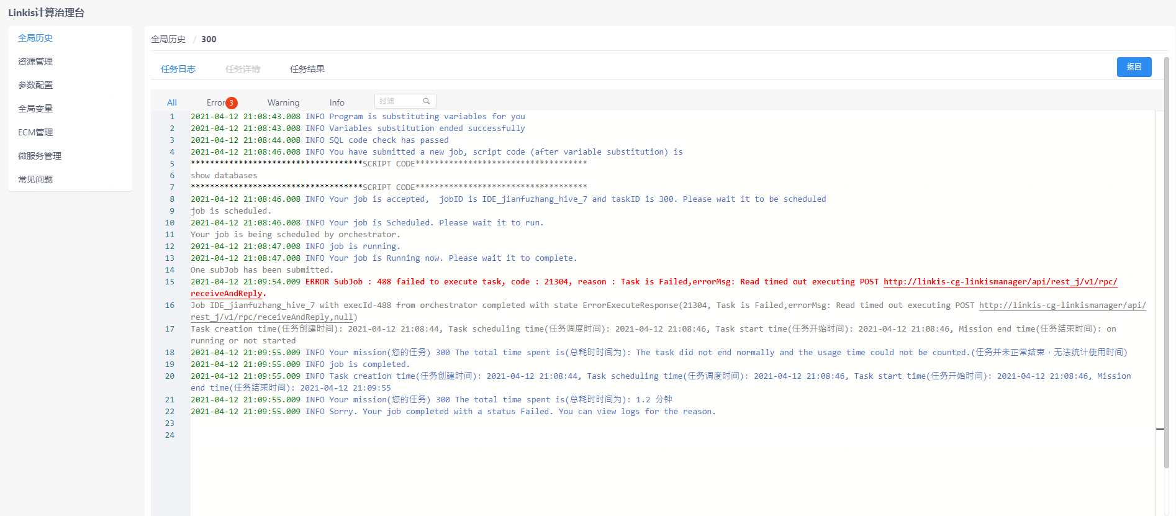This screenshot has height=516, width=1176.
Task: Click the search magnifier icon in filter box
Action: click(x=427, y=101)
